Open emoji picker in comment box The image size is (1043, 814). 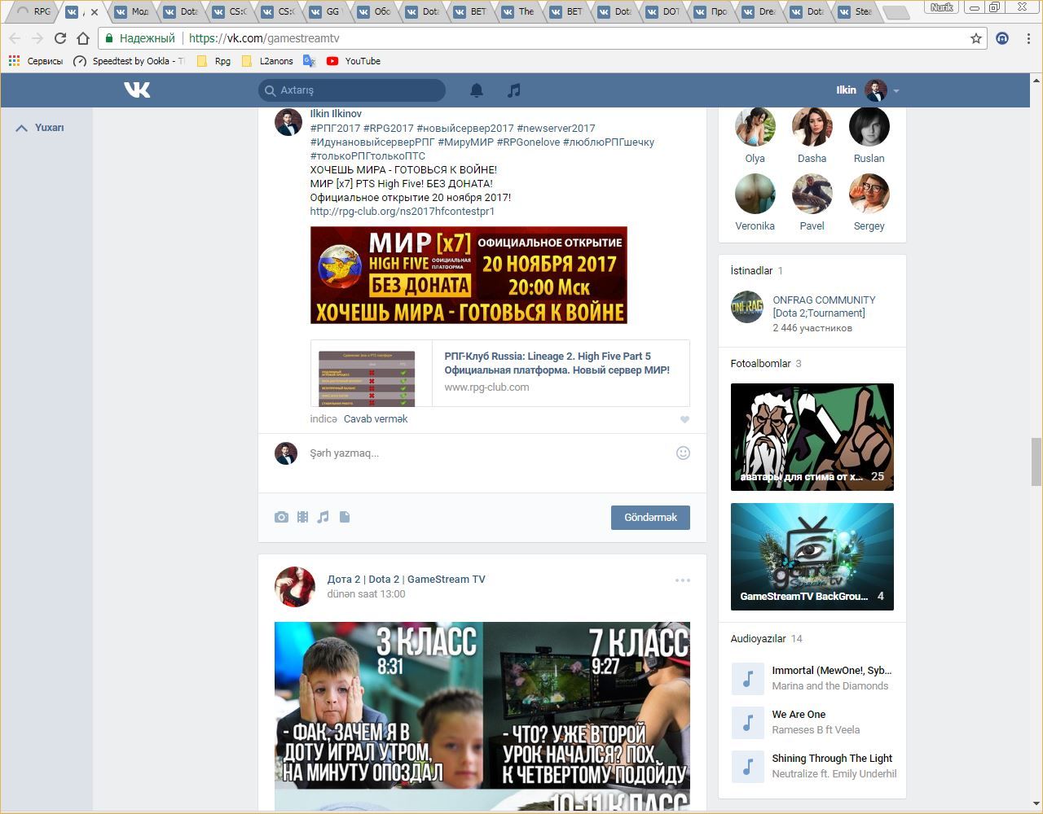click(683, 453)
